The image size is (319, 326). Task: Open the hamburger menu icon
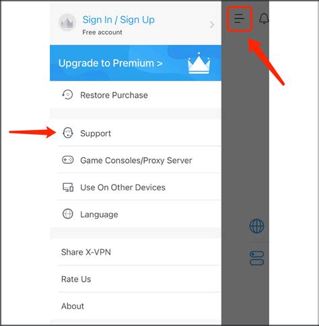(x=239, y=18)
